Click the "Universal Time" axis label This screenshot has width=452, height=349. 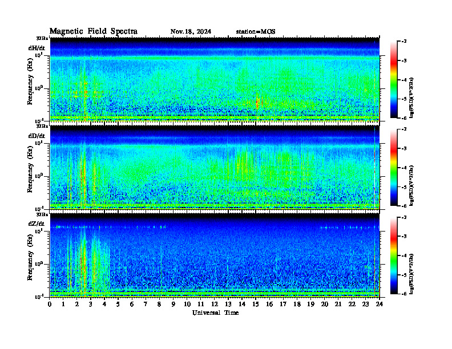pyautogui.click(x=215, y=313)
